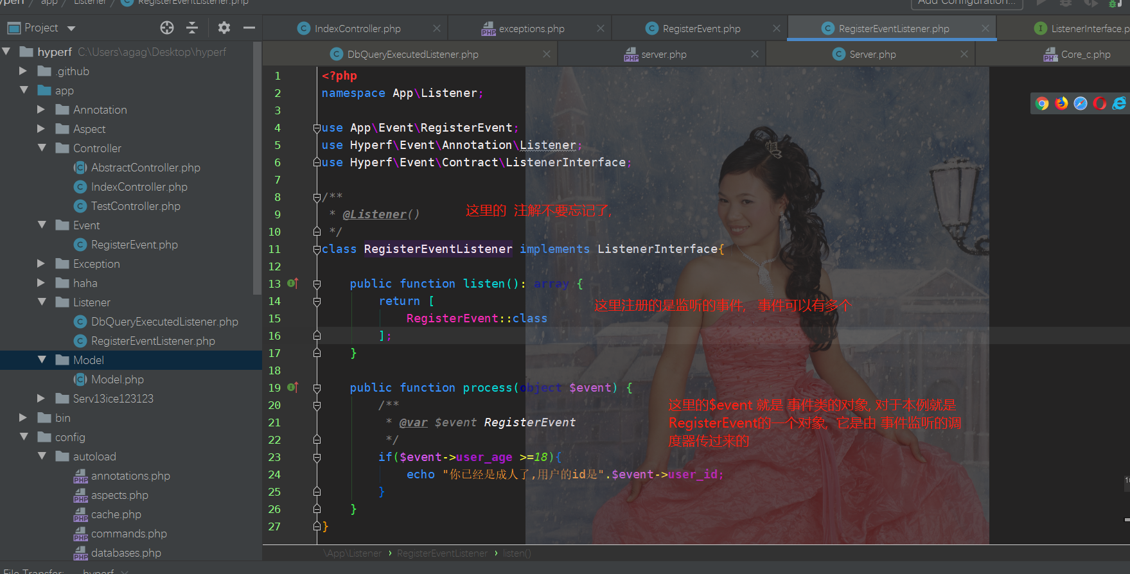
Task: Click the locate/scroll-from-source target icon
Action: [167, 28]
